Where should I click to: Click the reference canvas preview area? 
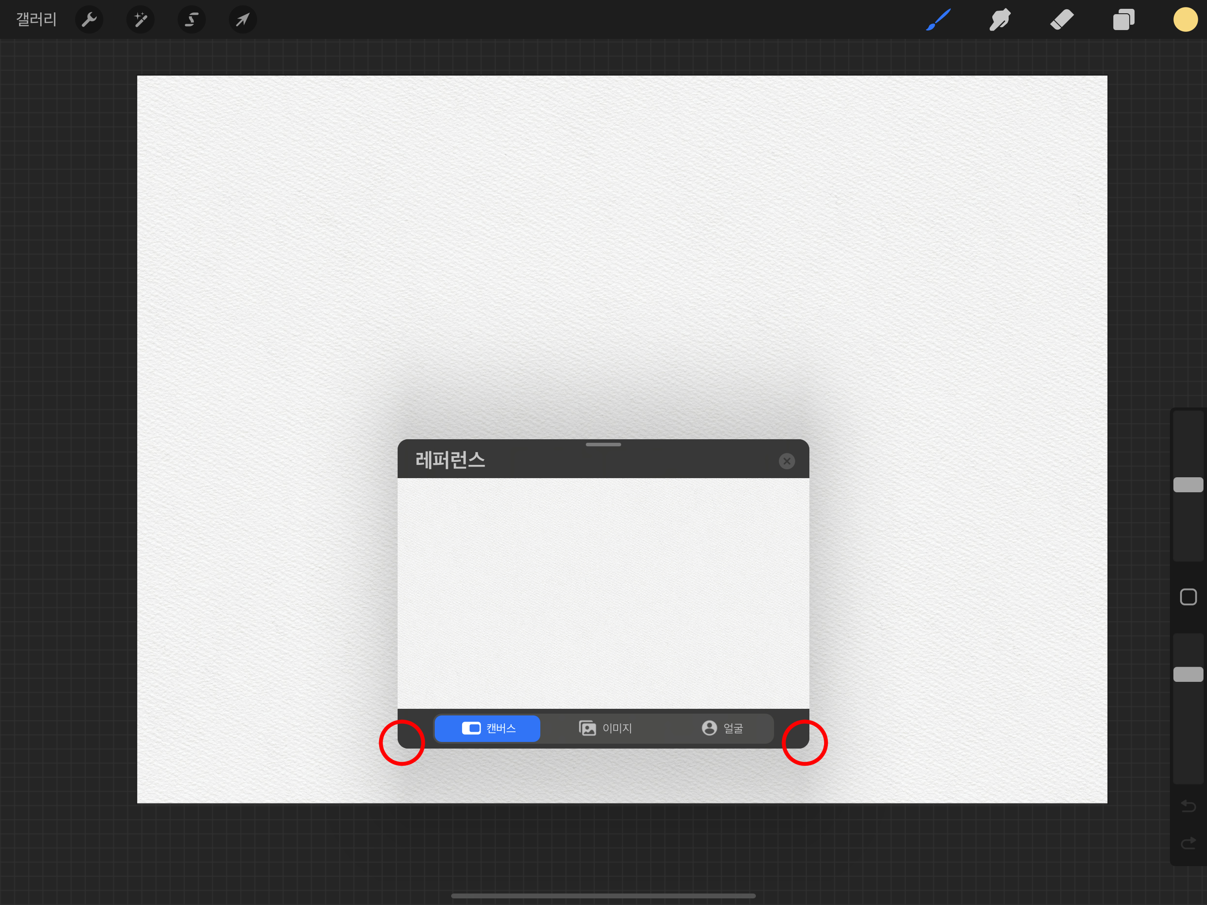[x=603, y=593]
